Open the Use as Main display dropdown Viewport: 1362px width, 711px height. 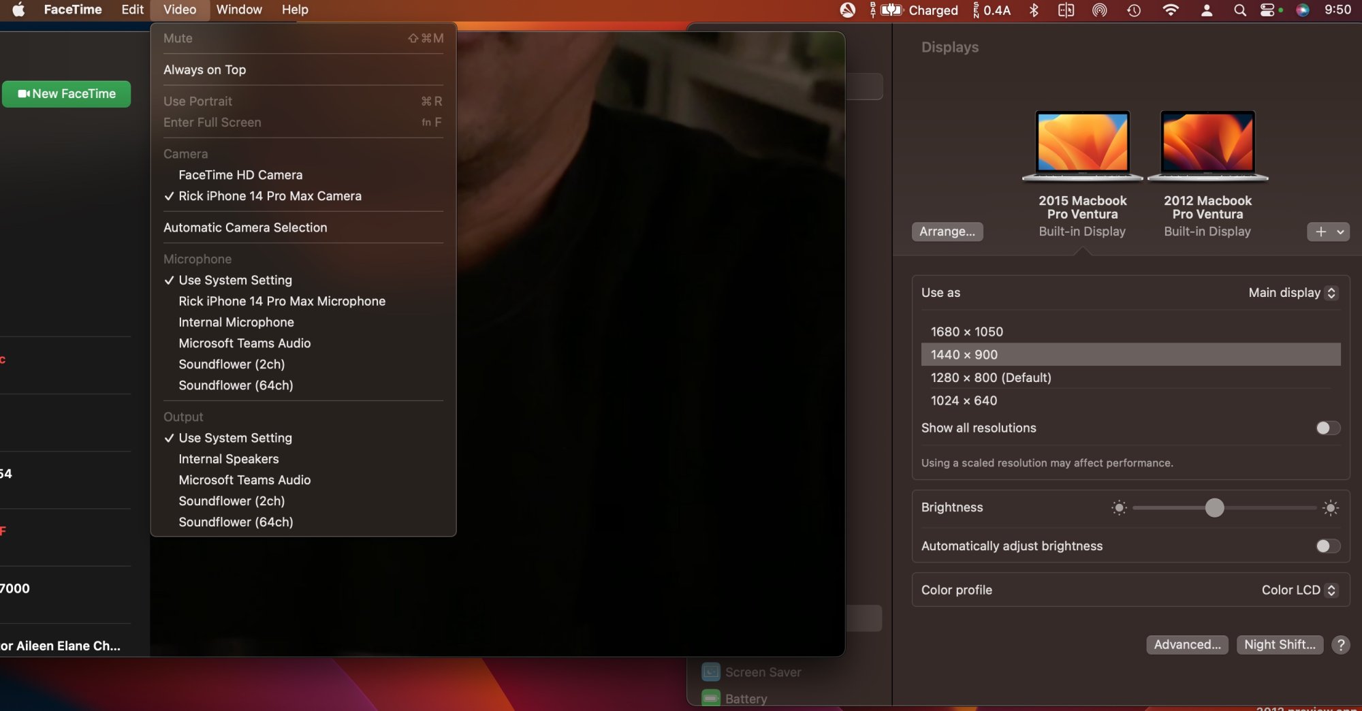1293,292
